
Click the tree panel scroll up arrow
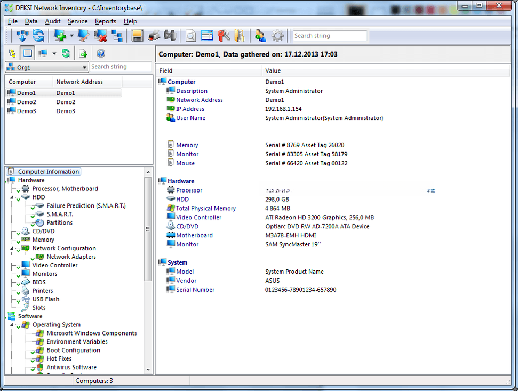click(148, 172)
